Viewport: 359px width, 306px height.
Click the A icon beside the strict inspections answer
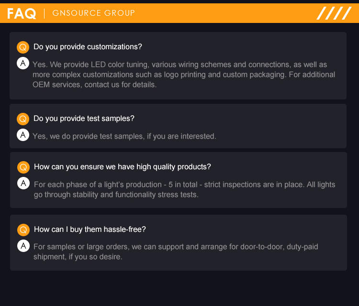pyautogui.click(x=23, y=183)
